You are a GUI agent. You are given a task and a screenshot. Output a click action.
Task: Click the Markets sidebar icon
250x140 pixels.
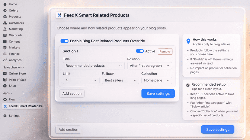point(5,48)
